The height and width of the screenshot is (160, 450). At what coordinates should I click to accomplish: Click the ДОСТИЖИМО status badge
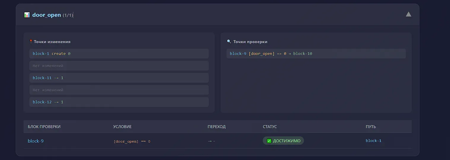click(283, 141)
